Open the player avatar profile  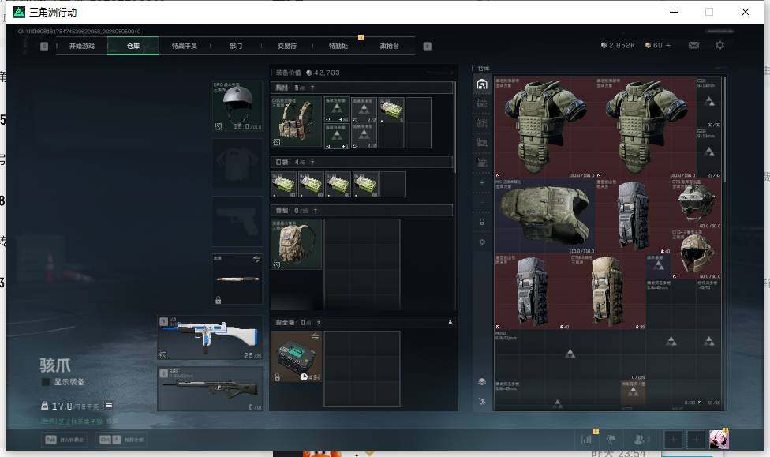(719, 440)
